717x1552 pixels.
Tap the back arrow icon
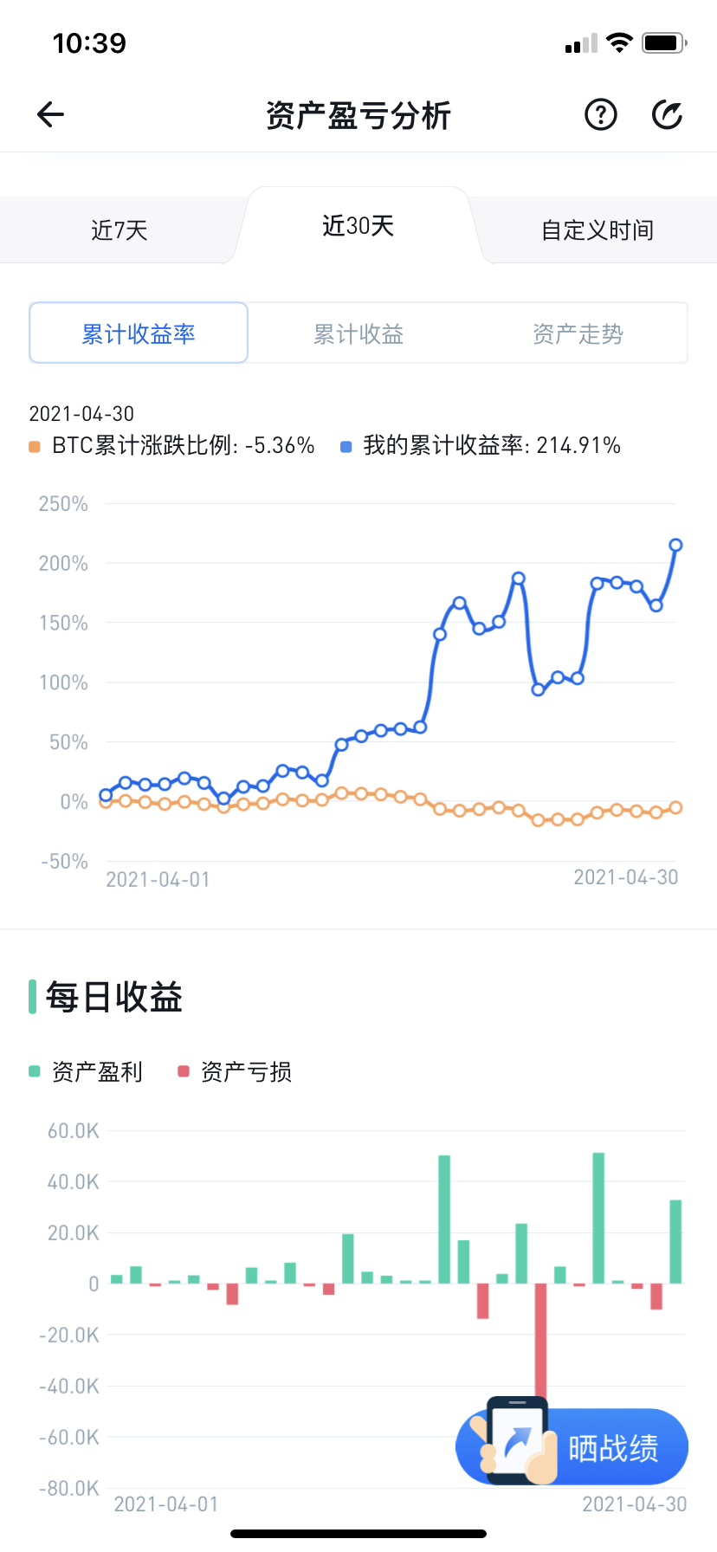51,114
